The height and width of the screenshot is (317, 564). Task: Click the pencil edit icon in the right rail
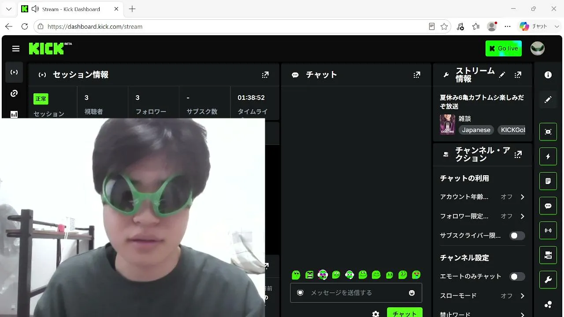pos(548,100)
